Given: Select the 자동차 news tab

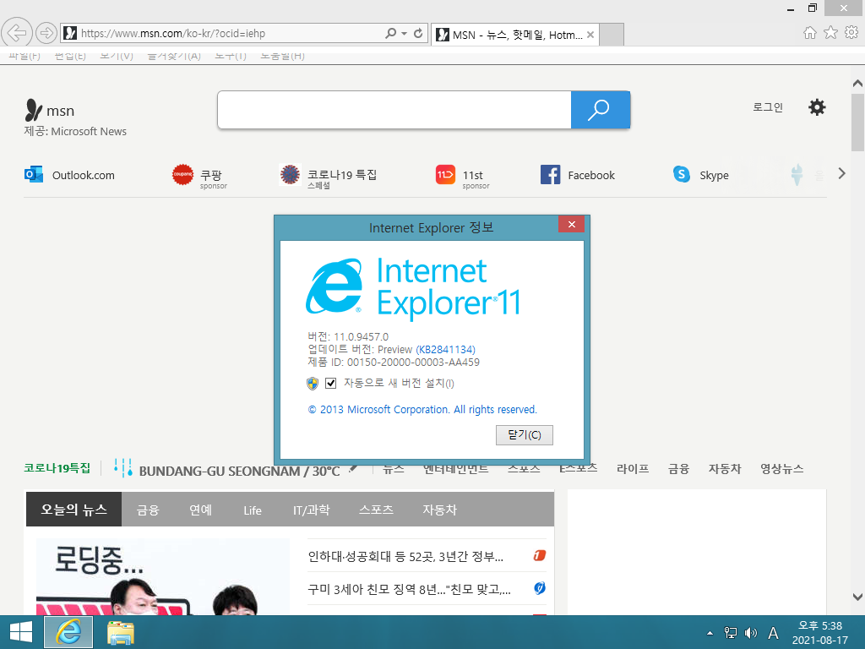Looking at the screenshot, I should [439, 510].
